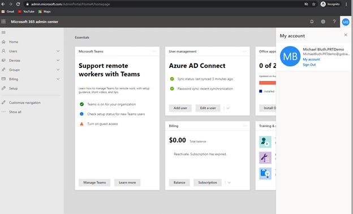
Task: Open the notifications bell icon
Action: (x=312, y=22)
